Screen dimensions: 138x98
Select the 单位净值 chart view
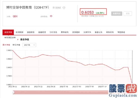pos(16,45)
